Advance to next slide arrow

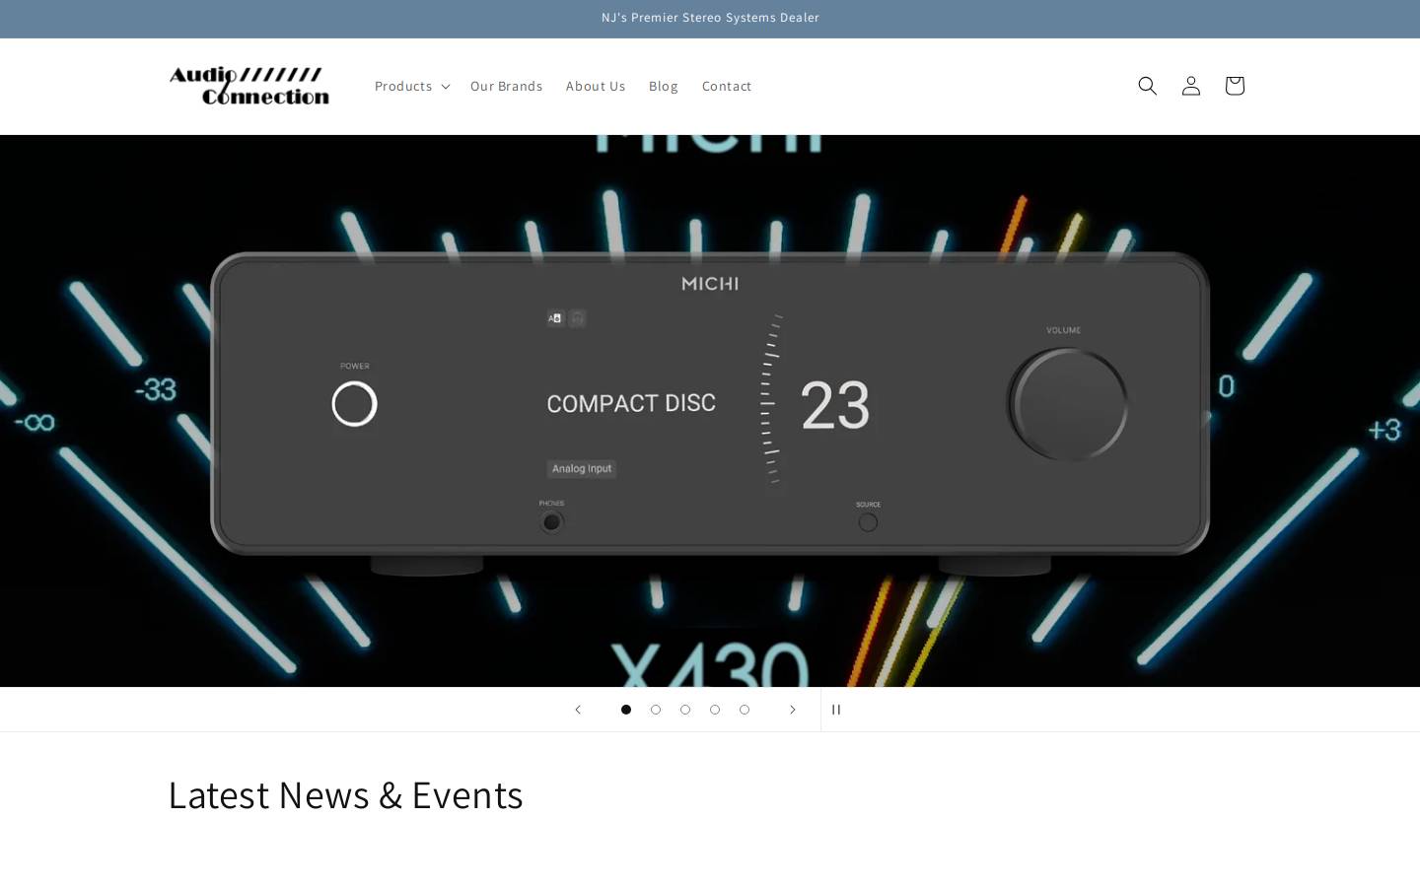792,710
